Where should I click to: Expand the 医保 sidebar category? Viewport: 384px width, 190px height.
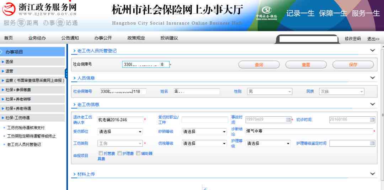(x=32, y=62)
